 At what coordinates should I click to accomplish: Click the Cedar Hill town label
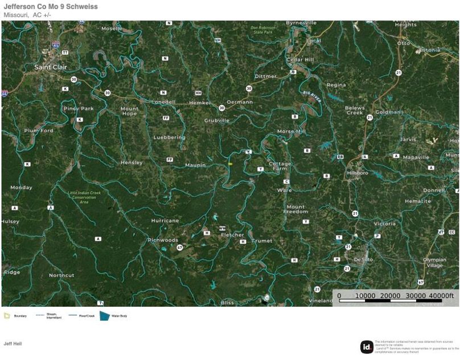299,60
